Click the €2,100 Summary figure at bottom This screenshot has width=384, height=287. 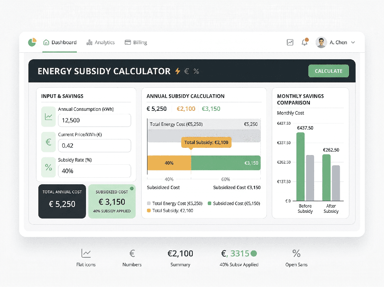[180, 254]
